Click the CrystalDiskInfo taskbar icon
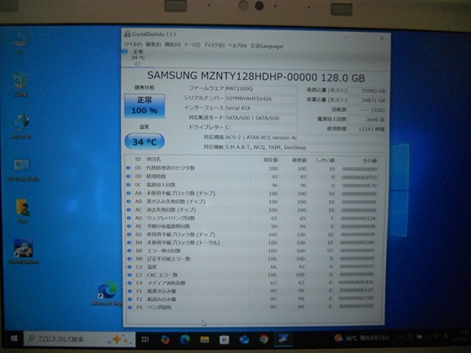471x353 pixels. tap(283, 339)
